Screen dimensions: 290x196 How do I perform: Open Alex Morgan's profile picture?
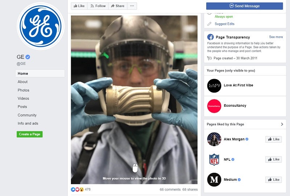(x=214, y=139)
